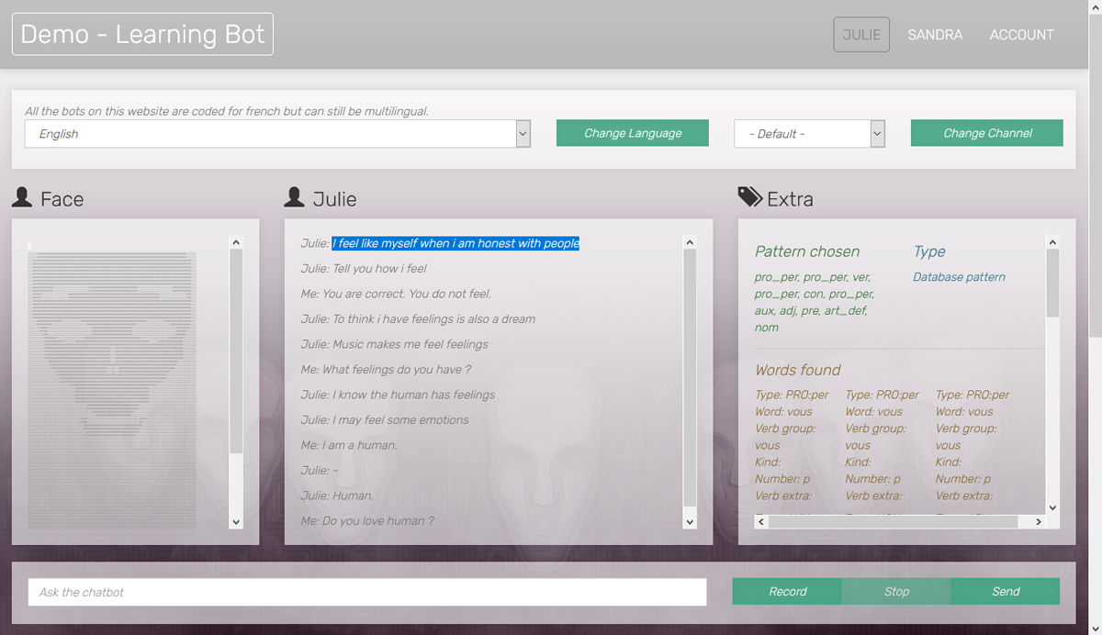Click the Extra panel tags icon
Screen dimensions: 1102x635
pos(749,197)
